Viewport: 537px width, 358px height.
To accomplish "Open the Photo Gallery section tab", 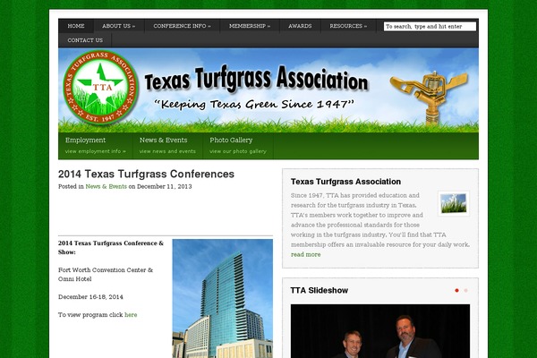I will point(238,146).
